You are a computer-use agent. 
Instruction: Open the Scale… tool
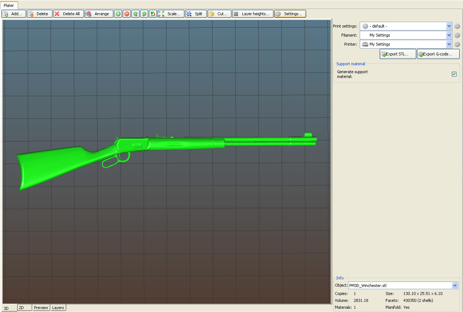point(171,14)
